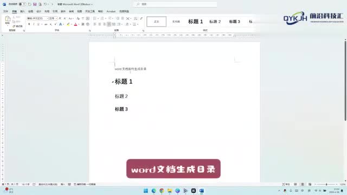This screenshot has height=195, width=347.
Task: Click the Undo icon in quick access toolbar
Action: [45, 4]
